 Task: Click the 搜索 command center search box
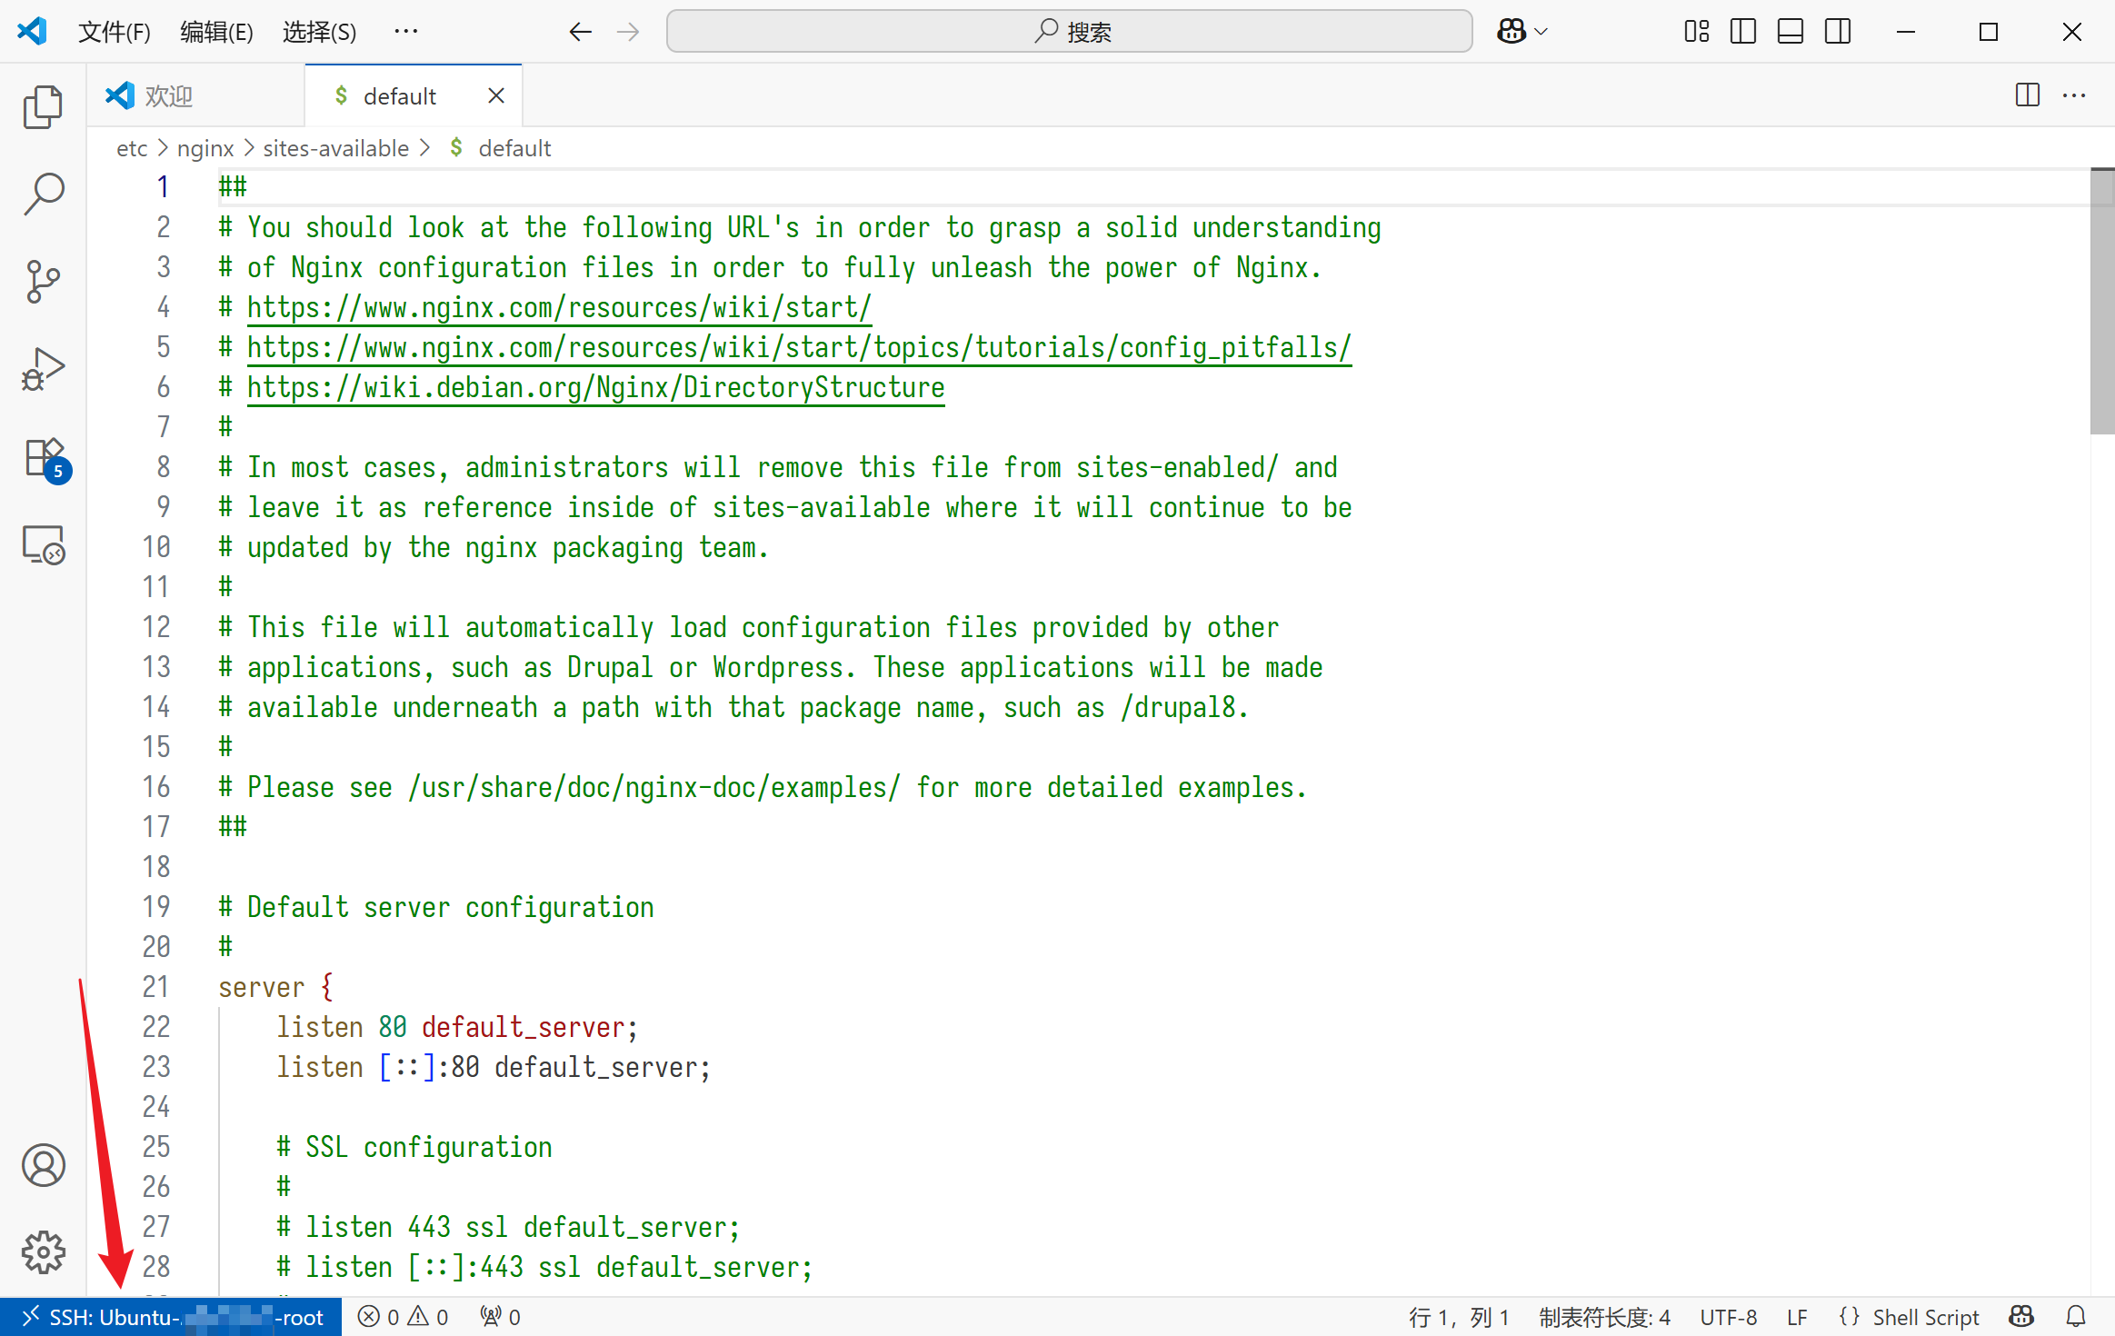point(1069,32)
